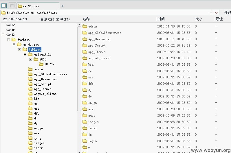The height and width of the screenshot is (153, 231).
Task: Select the js name in the file list
Action: pos(90,134)
